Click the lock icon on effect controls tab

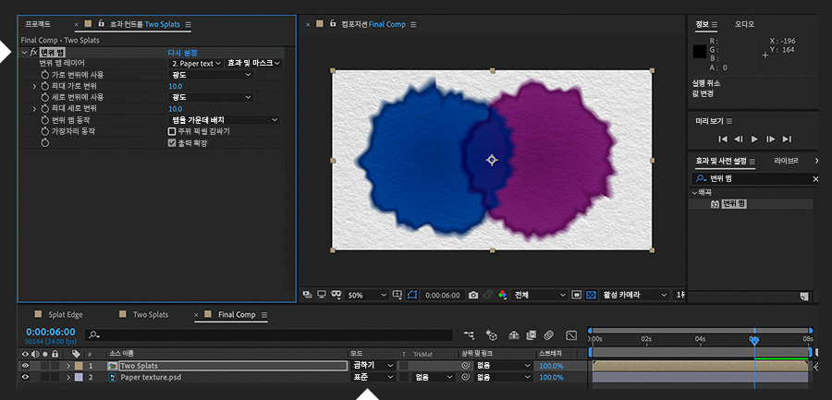pyautogui.click(x=102, y=24)
